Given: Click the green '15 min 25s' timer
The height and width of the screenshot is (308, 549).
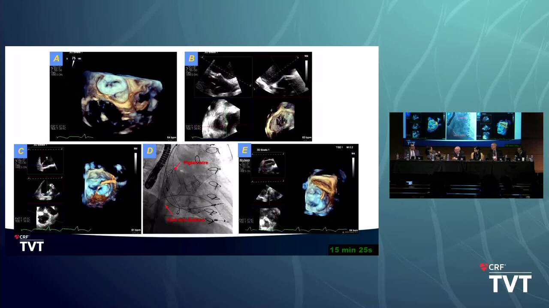Looking at the screenshot, I should click(x=351, y=250).
